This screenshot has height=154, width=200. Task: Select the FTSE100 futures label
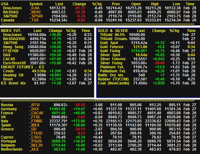tap(11, 51)
